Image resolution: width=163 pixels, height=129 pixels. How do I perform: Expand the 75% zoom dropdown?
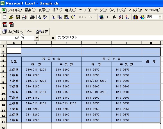(x=160, y=17)
